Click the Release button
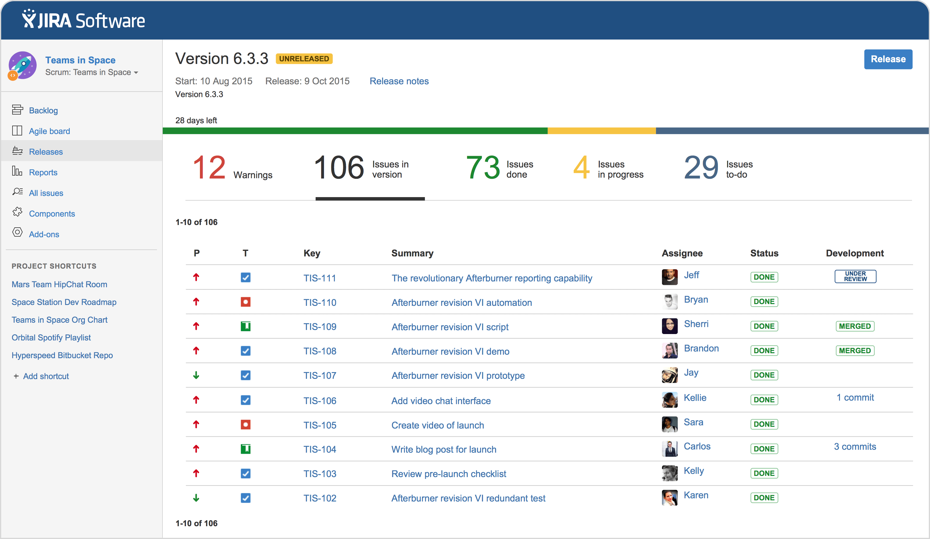 pos(888,58)
